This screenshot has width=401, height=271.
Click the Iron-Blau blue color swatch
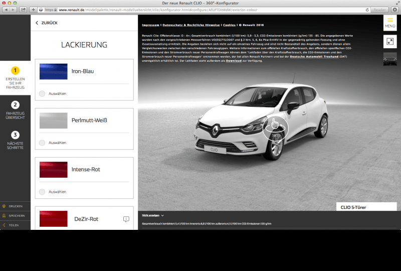[x=54, y=71]
